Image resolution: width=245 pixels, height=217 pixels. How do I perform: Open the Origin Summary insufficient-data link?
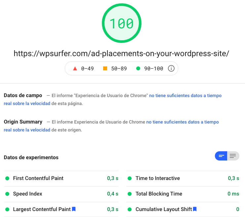click(183, 122)
